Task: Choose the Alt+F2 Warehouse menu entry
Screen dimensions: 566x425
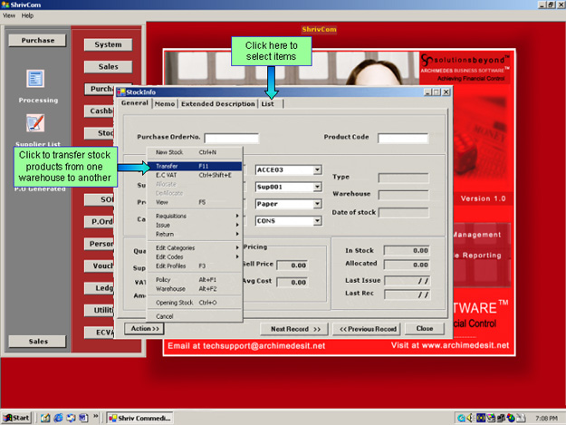Action: click(195, 289)
